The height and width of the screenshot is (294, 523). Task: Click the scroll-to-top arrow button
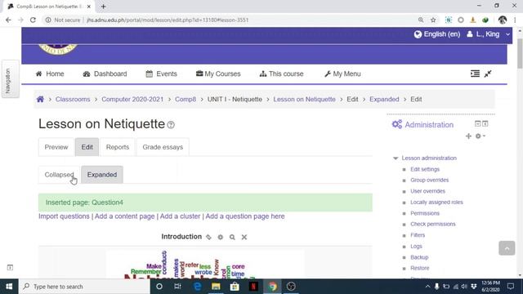(x=507, y=248)
